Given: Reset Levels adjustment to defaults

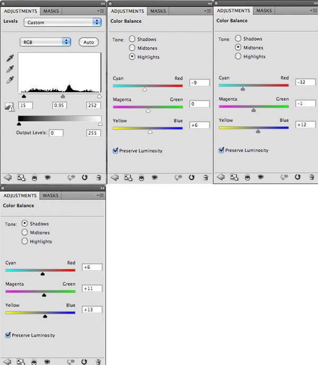Looking at the screenshot, I should (x=84, y=178).
